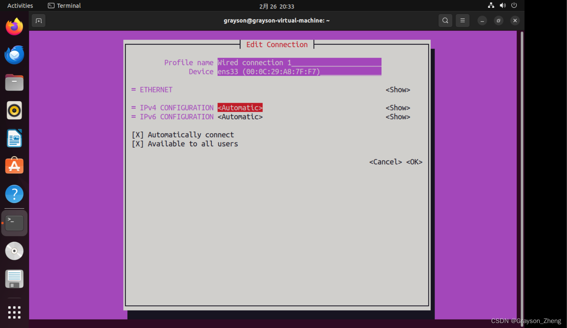This screenshot has height=328, width=567.
Task: Open a new terminal tab button
Action: (39, 21)
